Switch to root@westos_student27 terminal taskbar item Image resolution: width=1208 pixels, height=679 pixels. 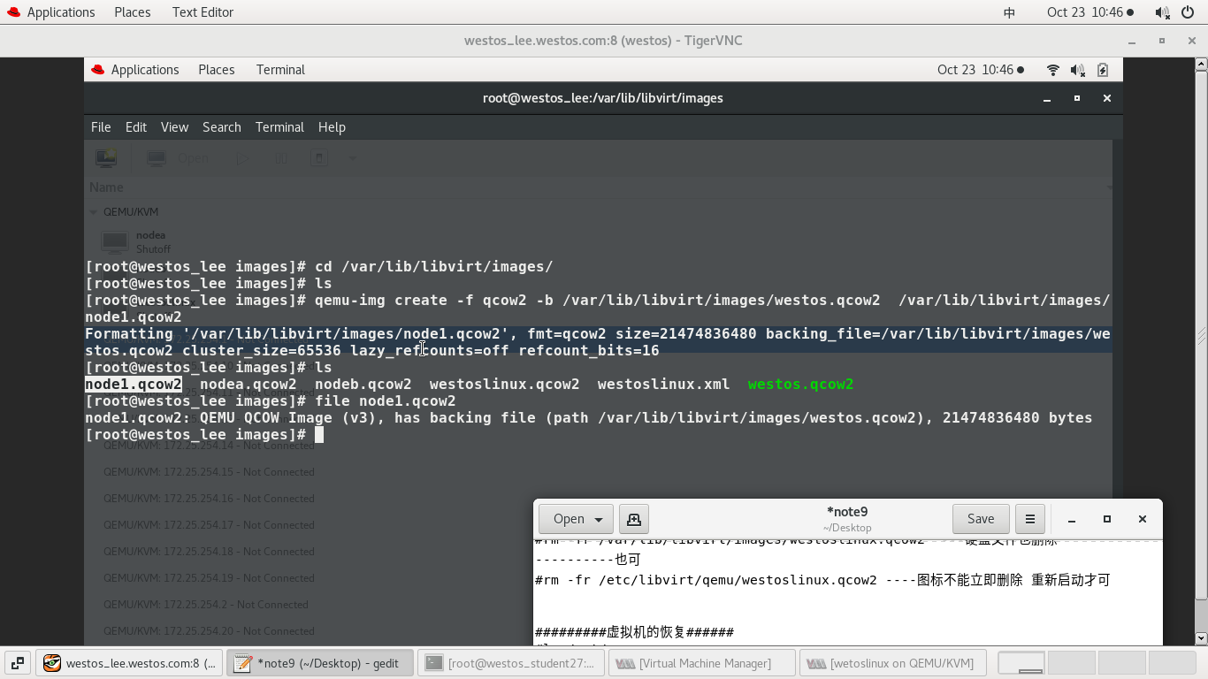(510, 663)
